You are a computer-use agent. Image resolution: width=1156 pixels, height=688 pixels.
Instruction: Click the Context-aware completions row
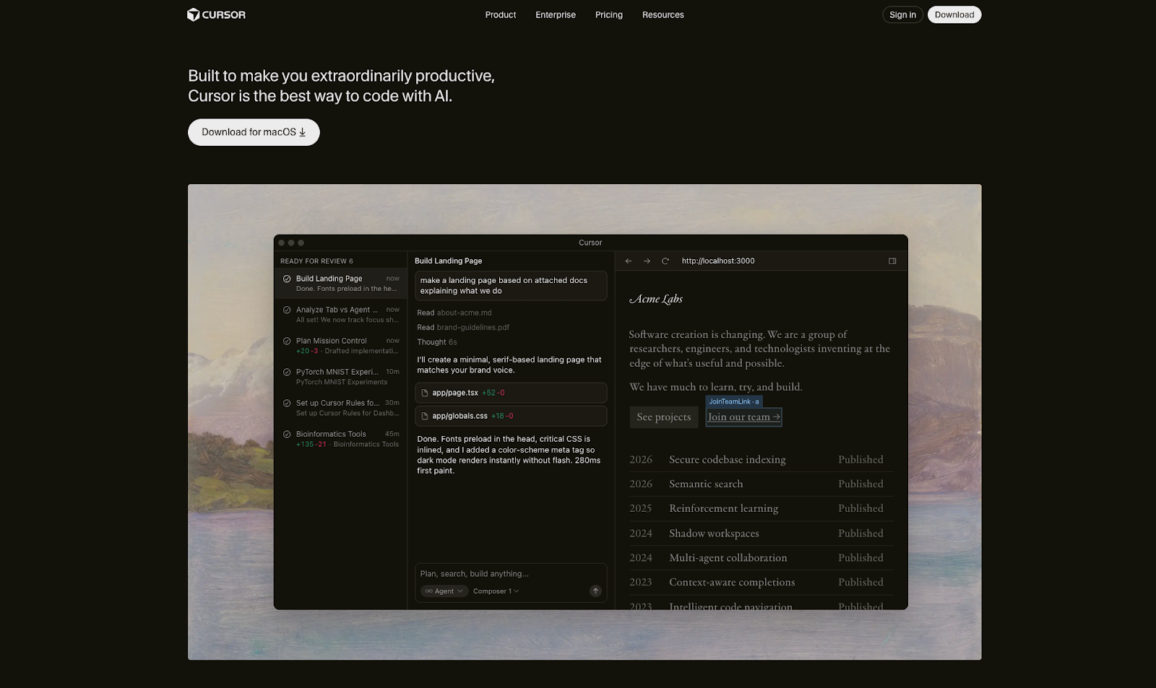point(761,583)
